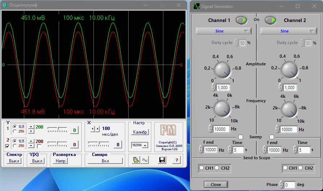
Task: Toggle the Channel 2 On LED button
Action: point(270,20)
